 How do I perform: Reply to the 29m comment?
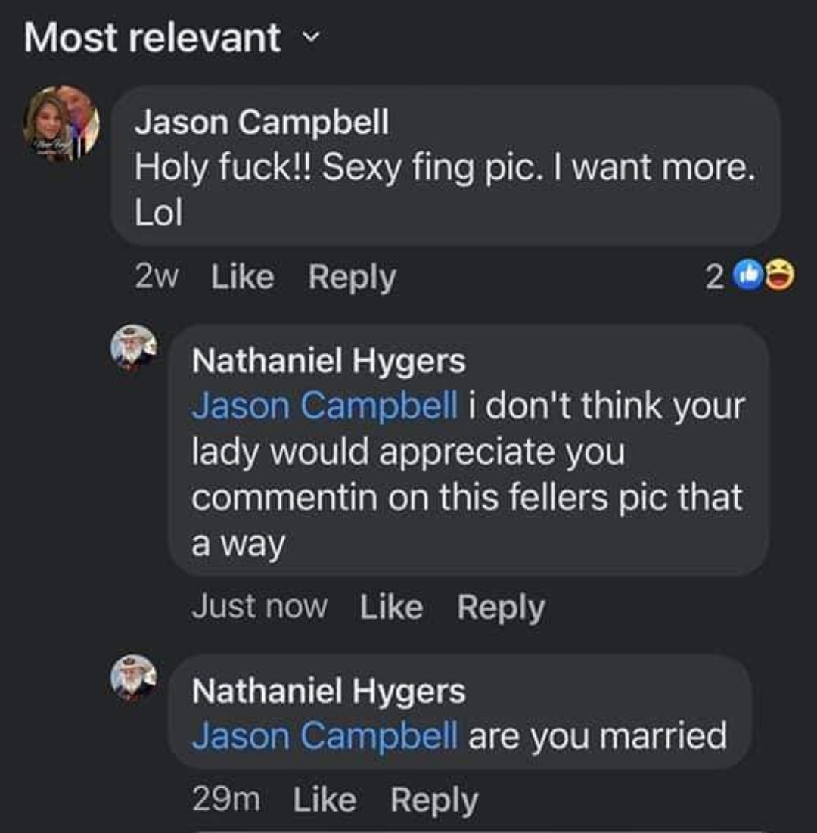click(434, 800)
